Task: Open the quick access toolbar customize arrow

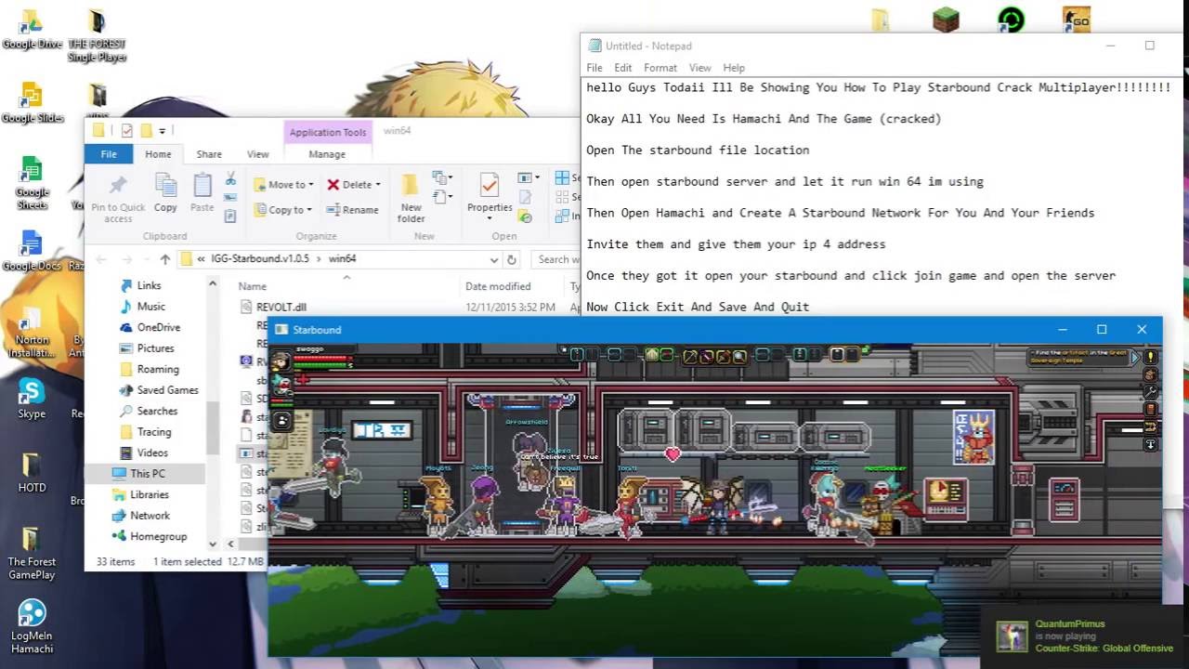Action: 162,131
